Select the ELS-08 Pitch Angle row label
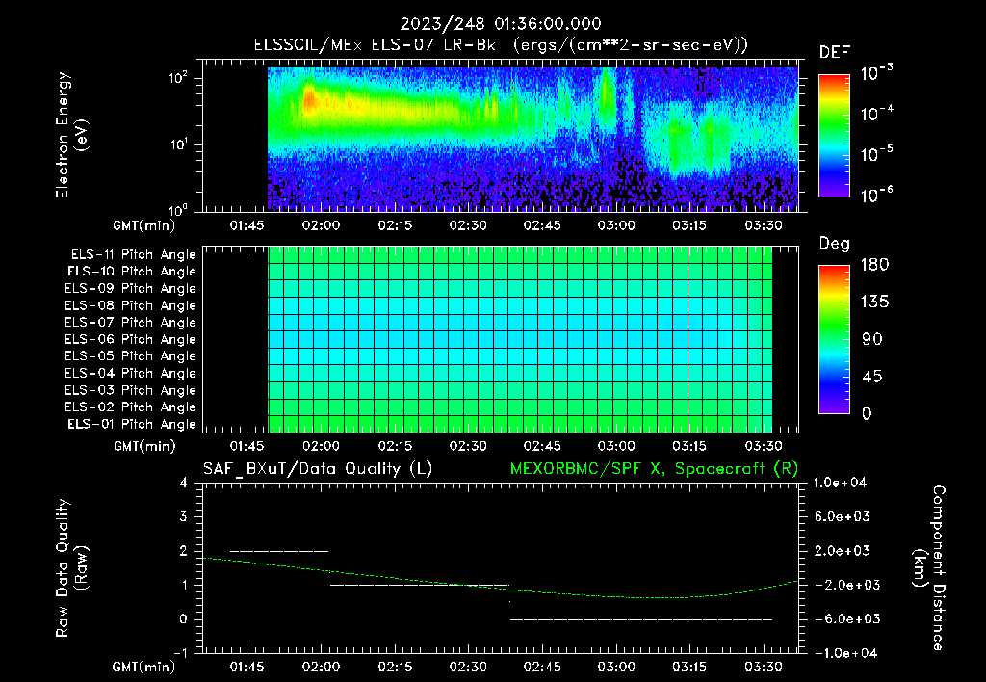Viewport: 986px width, 682px height. (x=130, y=305)
